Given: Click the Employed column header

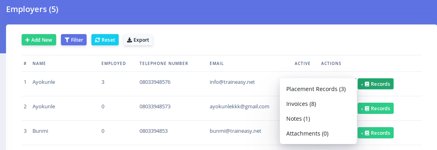Looking at the screenshot, I should [113, 63].
